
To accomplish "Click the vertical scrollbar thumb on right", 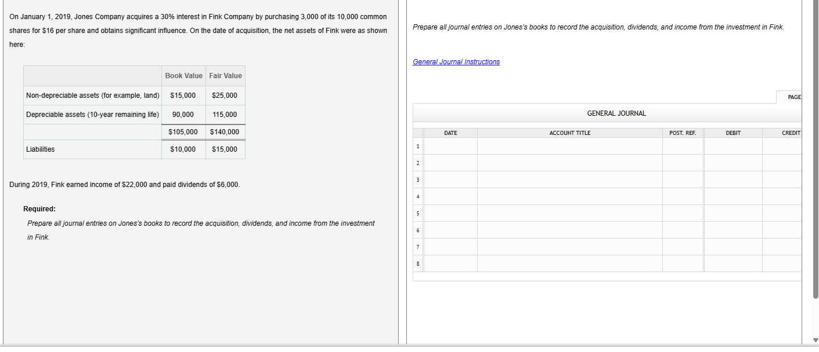I will (x=815, y=149).
